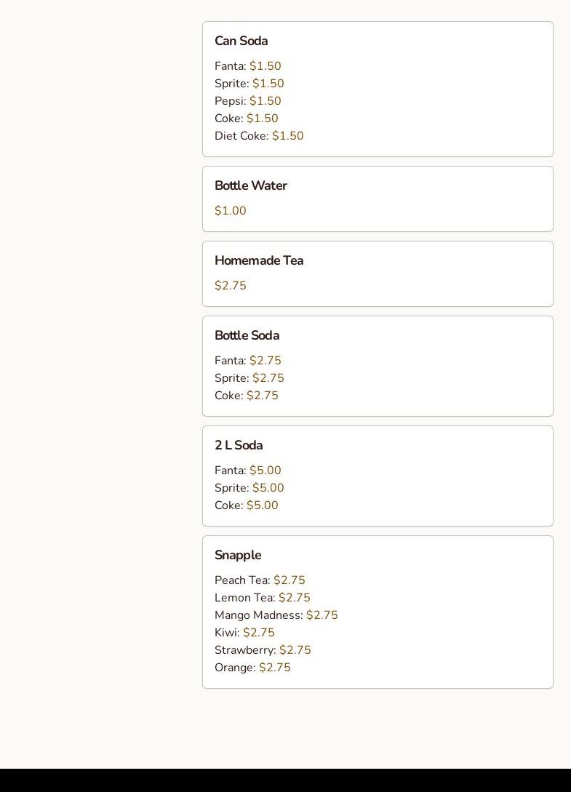Click the Bottle Soda heading
This screenshot has width=571, height=792.
[247, 336]
